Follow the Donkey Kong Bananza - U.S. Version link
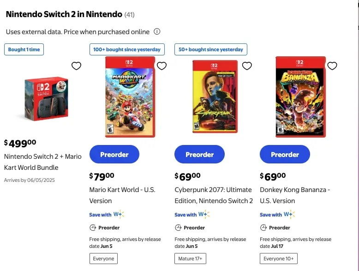The height and width of the screenshot is (271, 359). [294, 195]
